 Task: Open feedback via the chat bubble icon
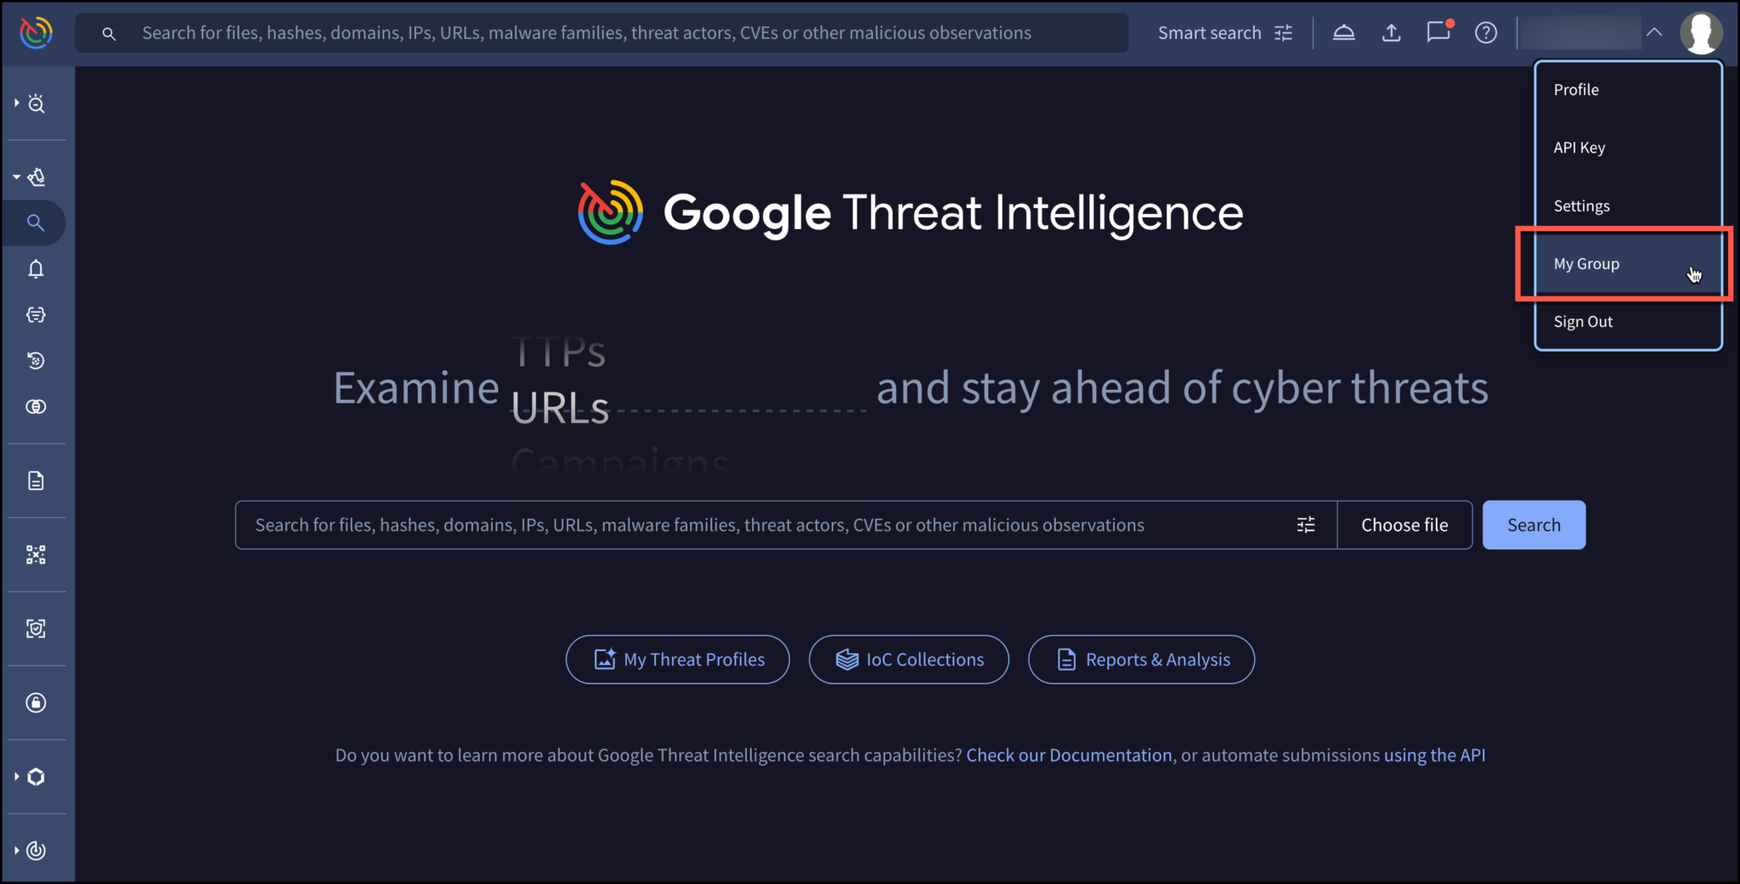coord(1438,32)
